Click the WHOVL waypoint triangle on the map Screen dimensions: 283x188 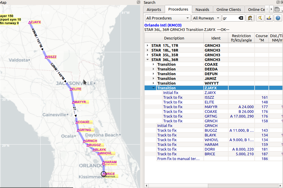click(x=99, y=154)
